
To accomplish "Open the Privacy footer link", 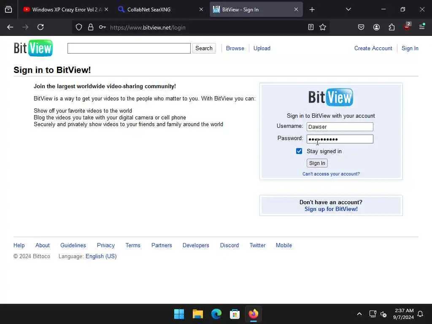I will tap(106, 245).
